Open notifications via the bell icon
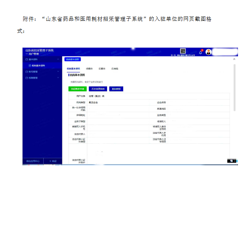 pyautogui.click(x=201, y=52)
